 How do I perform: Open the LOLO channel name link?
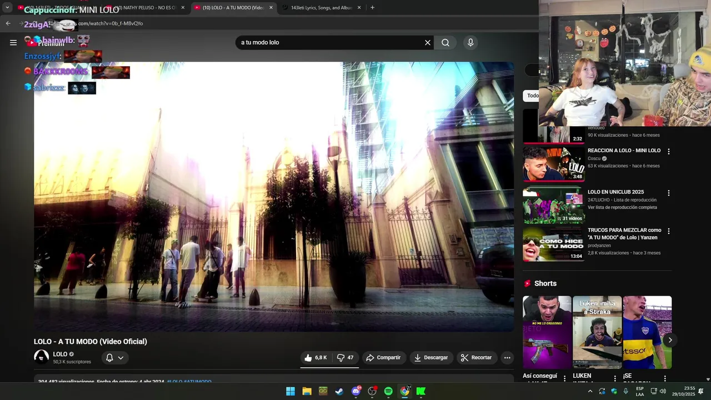60,354
